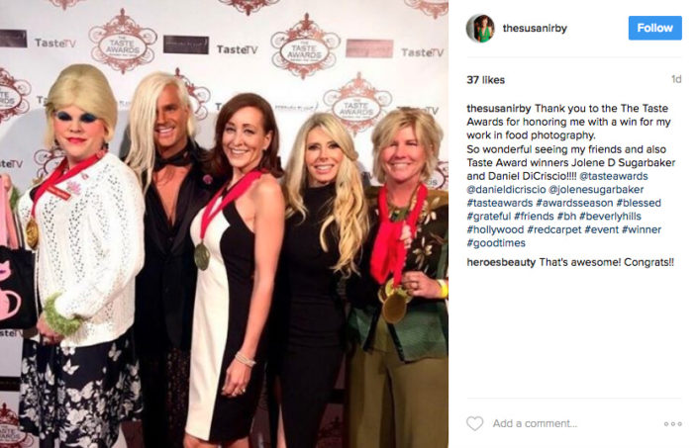Open thesusanirby profile picture avatar

[x=480, y=28]
